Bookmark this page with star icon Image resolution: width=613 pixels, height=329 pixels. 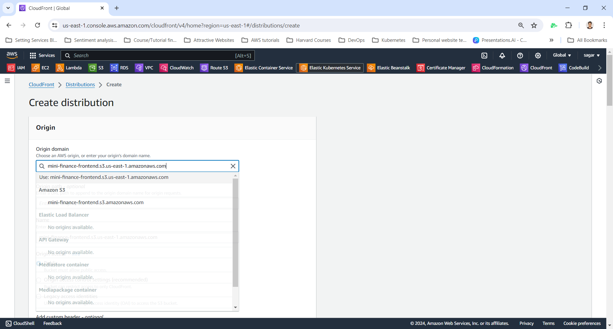[x=534, y=26]
